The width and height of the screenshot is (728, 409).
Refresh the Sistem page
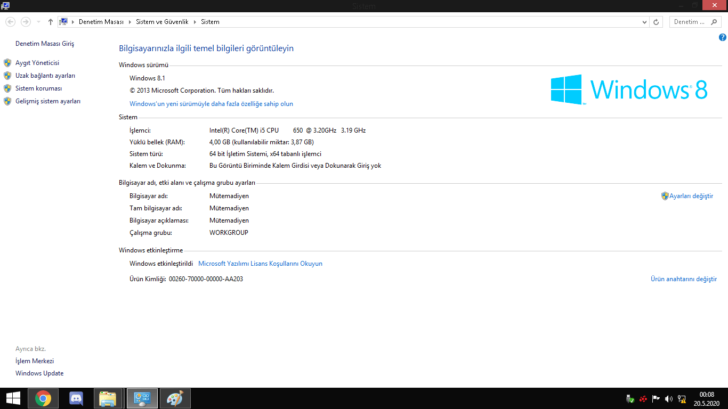[657, 22]
